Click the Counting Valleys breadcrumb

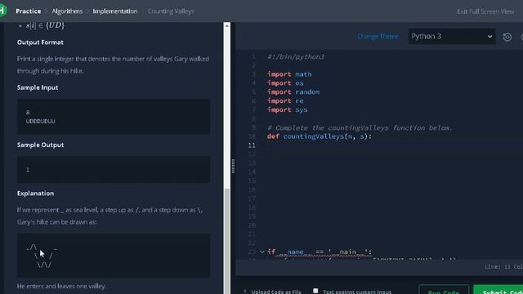[x=171, y=11]
